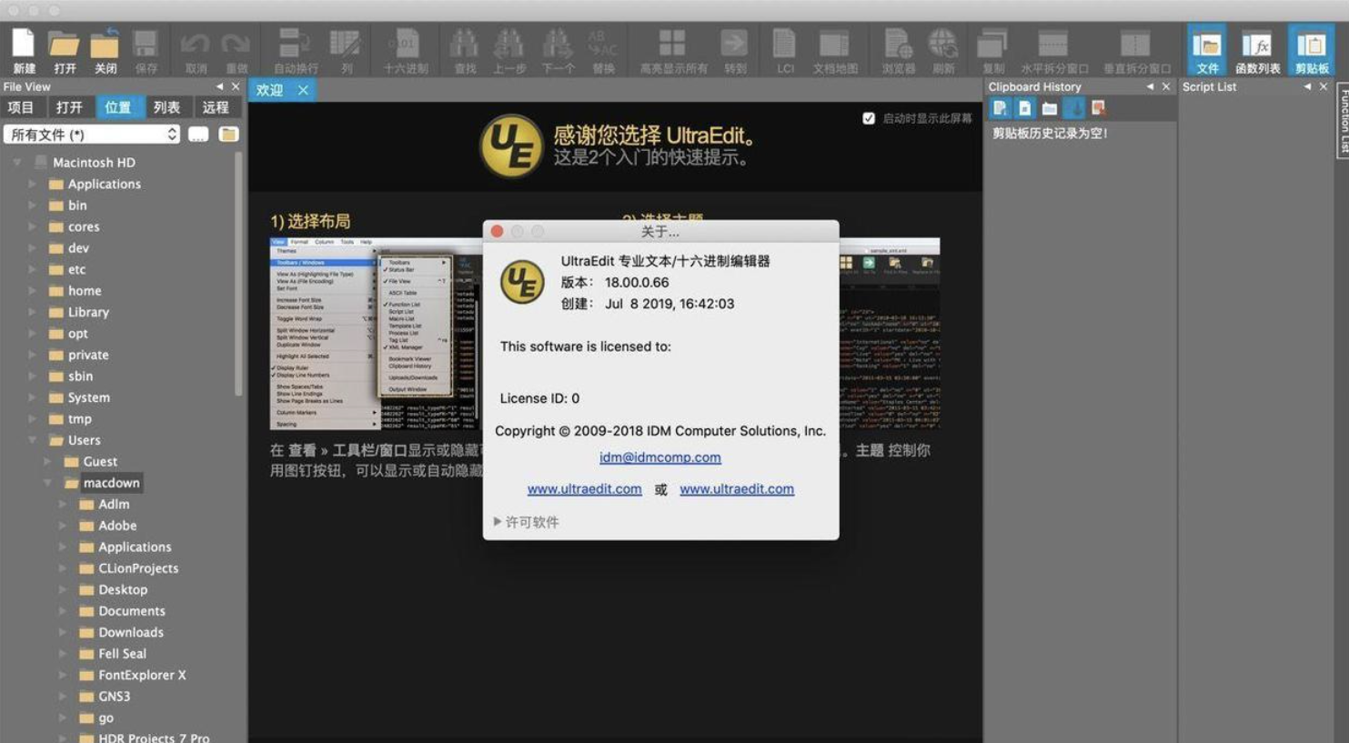Toggle the 文件 file view panel button
Viewport: 1349px width, 743px height.
[x=1207, y=50]
